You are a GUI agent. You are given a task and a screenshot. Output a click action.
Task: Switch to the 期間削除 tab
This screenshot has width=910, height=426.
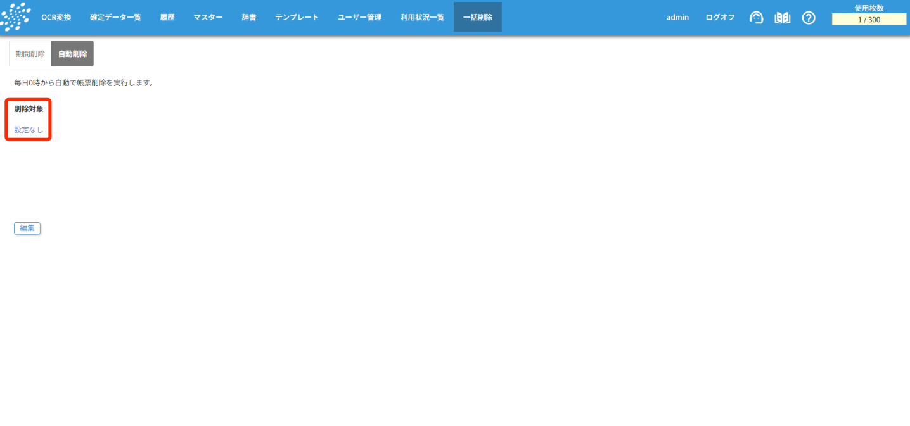(30, 54)
